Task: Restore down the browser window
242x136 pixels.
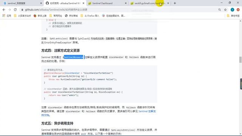Action: (x=230, y=3)
